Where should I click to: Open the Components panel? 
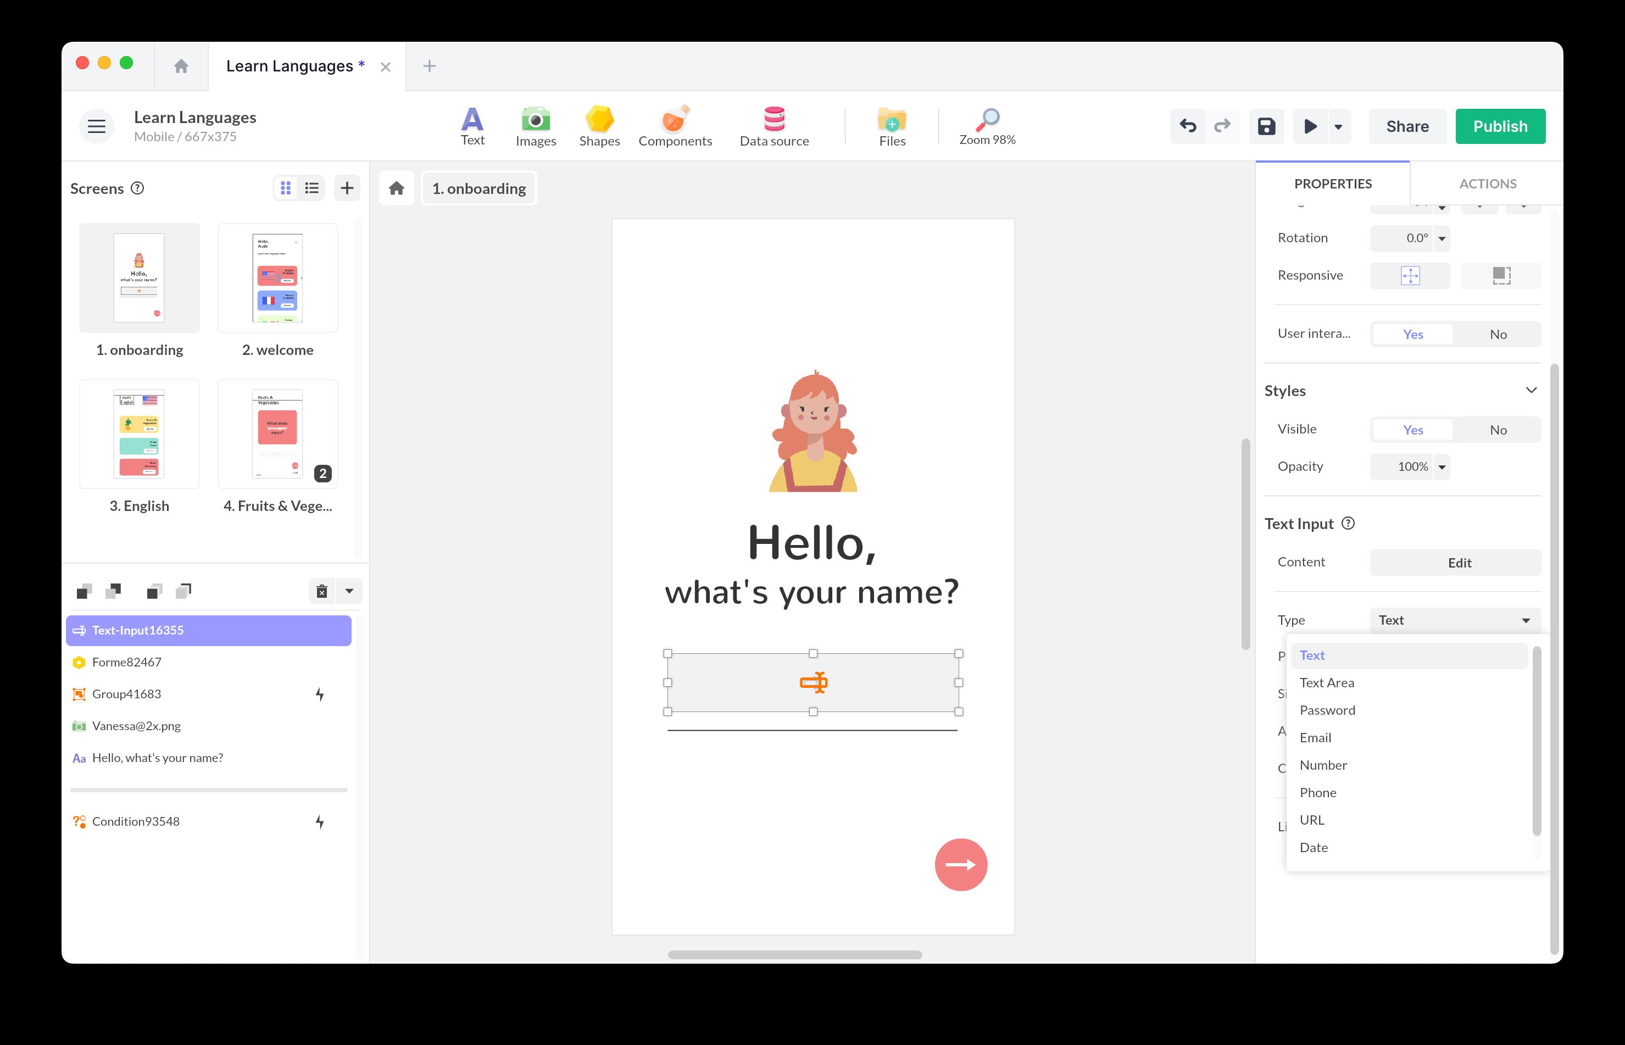(675, 125)
